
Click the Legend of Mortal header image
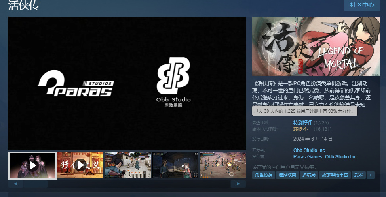tap(316, 46)
